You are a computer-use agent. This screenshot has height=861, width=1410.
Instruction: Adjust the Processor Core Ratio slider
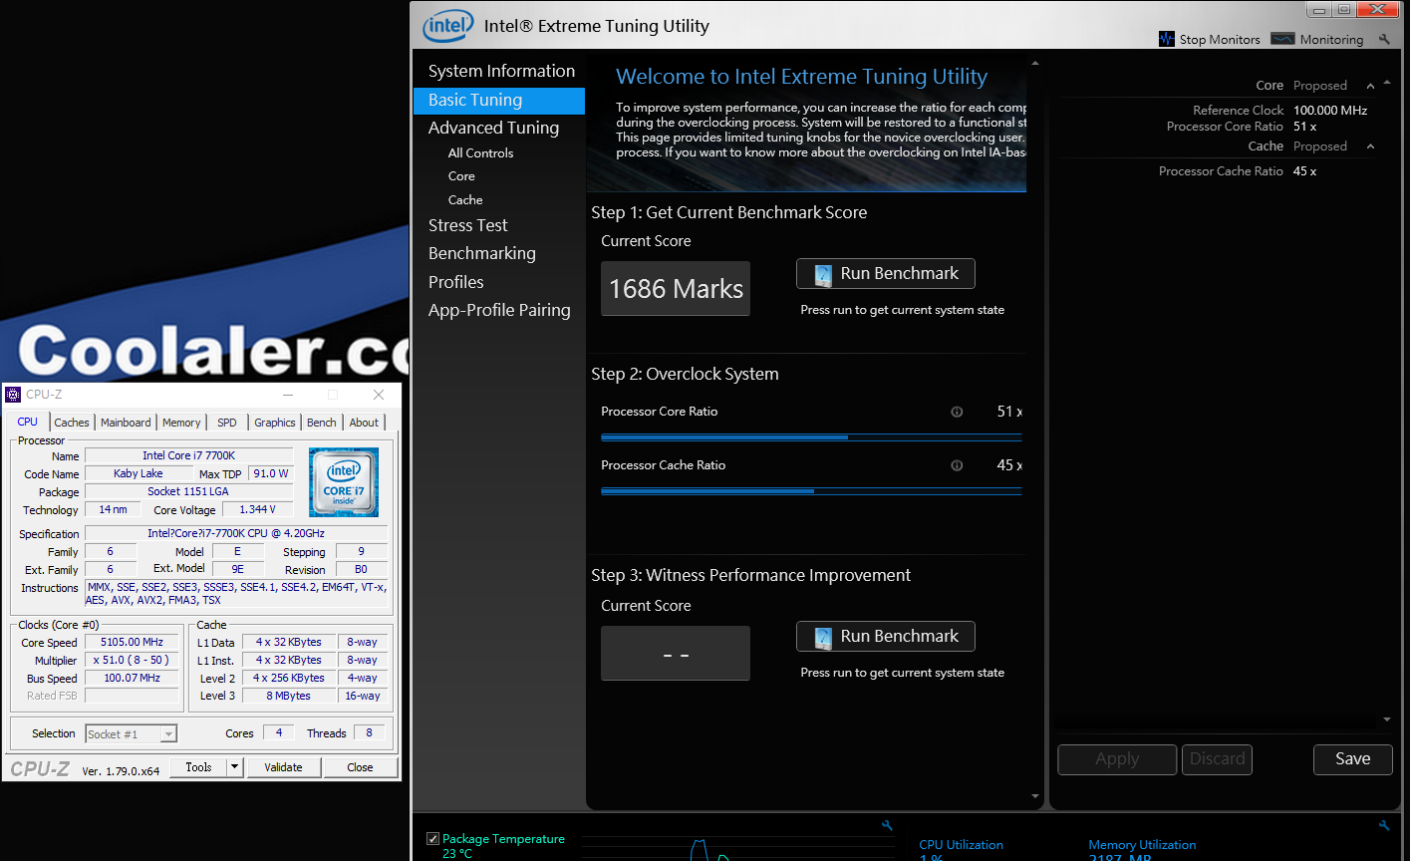(811, 437)
